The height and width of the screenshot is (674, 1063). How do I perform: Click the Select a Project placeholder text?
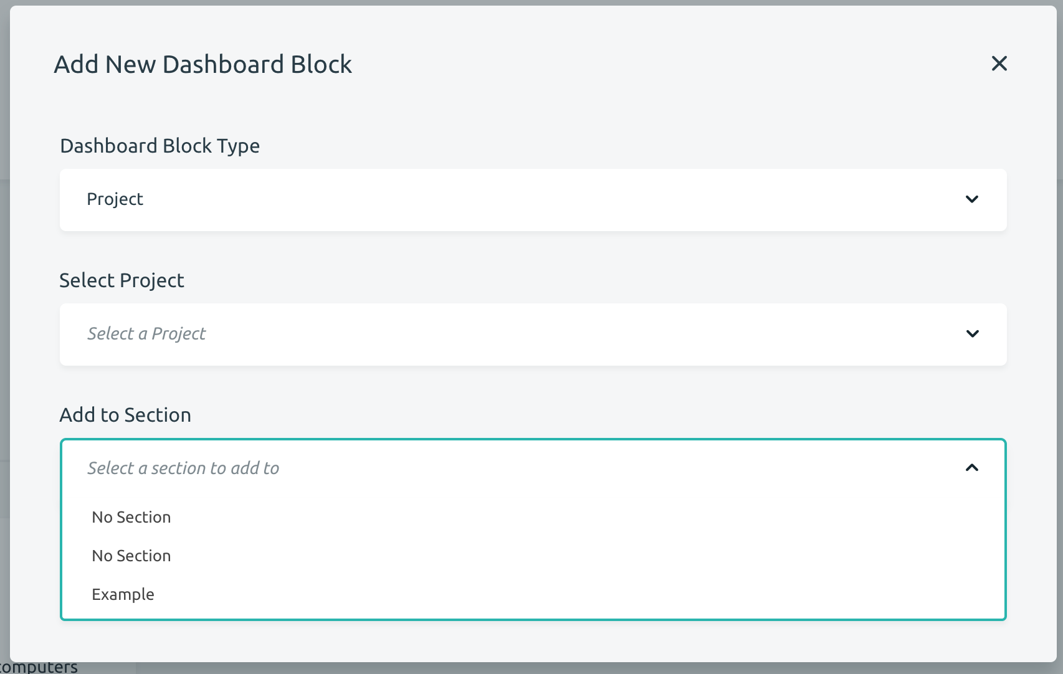point(146,334)
